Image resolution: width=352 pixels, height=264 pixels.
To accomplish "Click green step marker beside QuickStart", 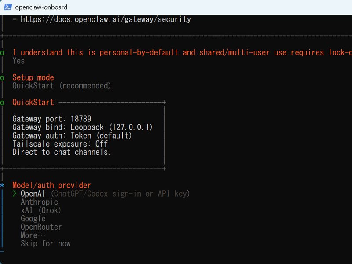I will [x=2, y=103].
